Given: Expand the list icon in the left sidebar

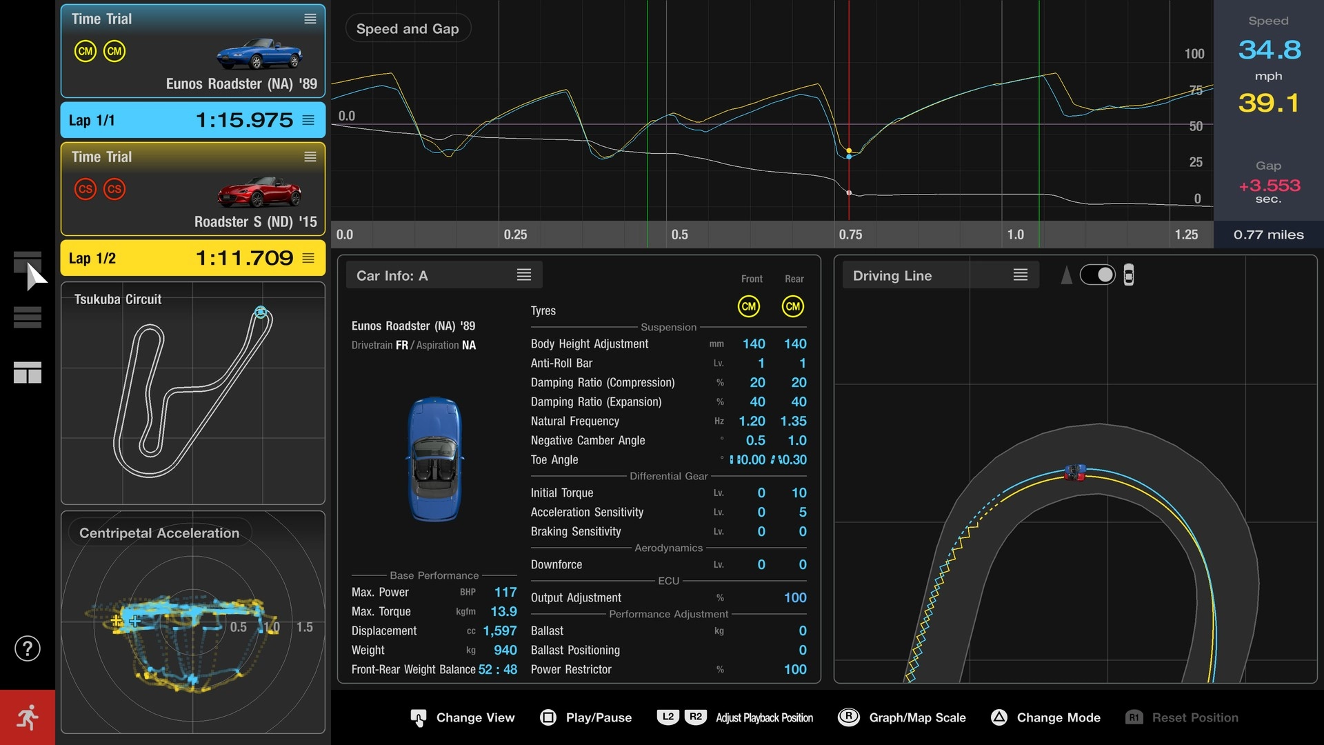Looking at the screenshot, I should point(28,317).
